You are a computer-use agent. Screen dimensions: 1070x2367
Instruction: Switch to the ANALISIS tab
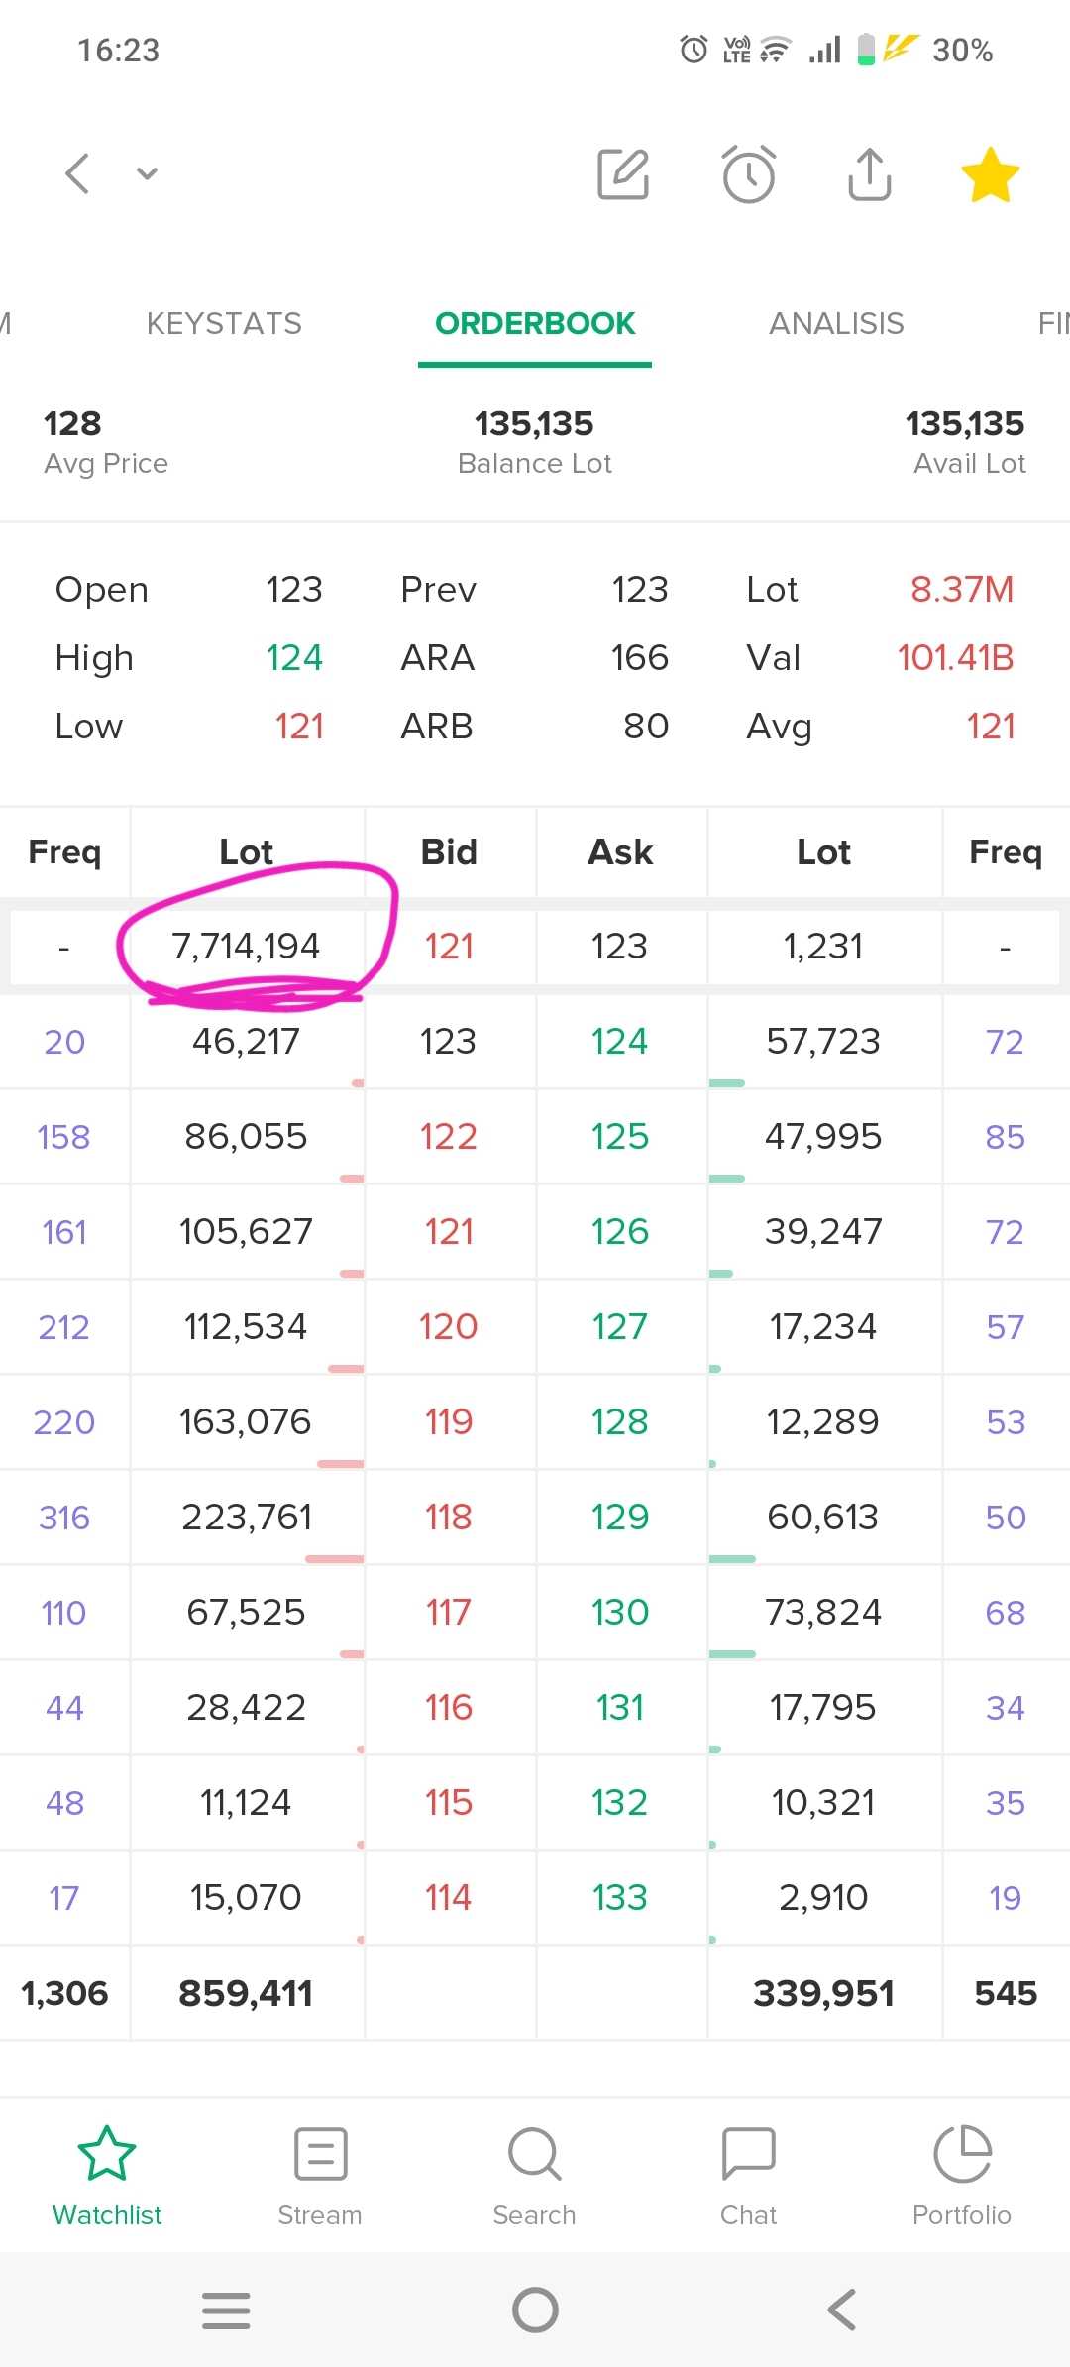pos(836,324)
